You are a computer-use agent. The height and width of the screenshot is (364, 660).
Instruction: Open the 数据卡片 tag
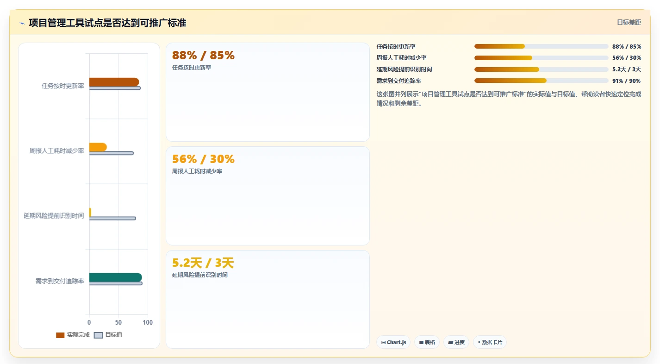(x=490, y=342)
